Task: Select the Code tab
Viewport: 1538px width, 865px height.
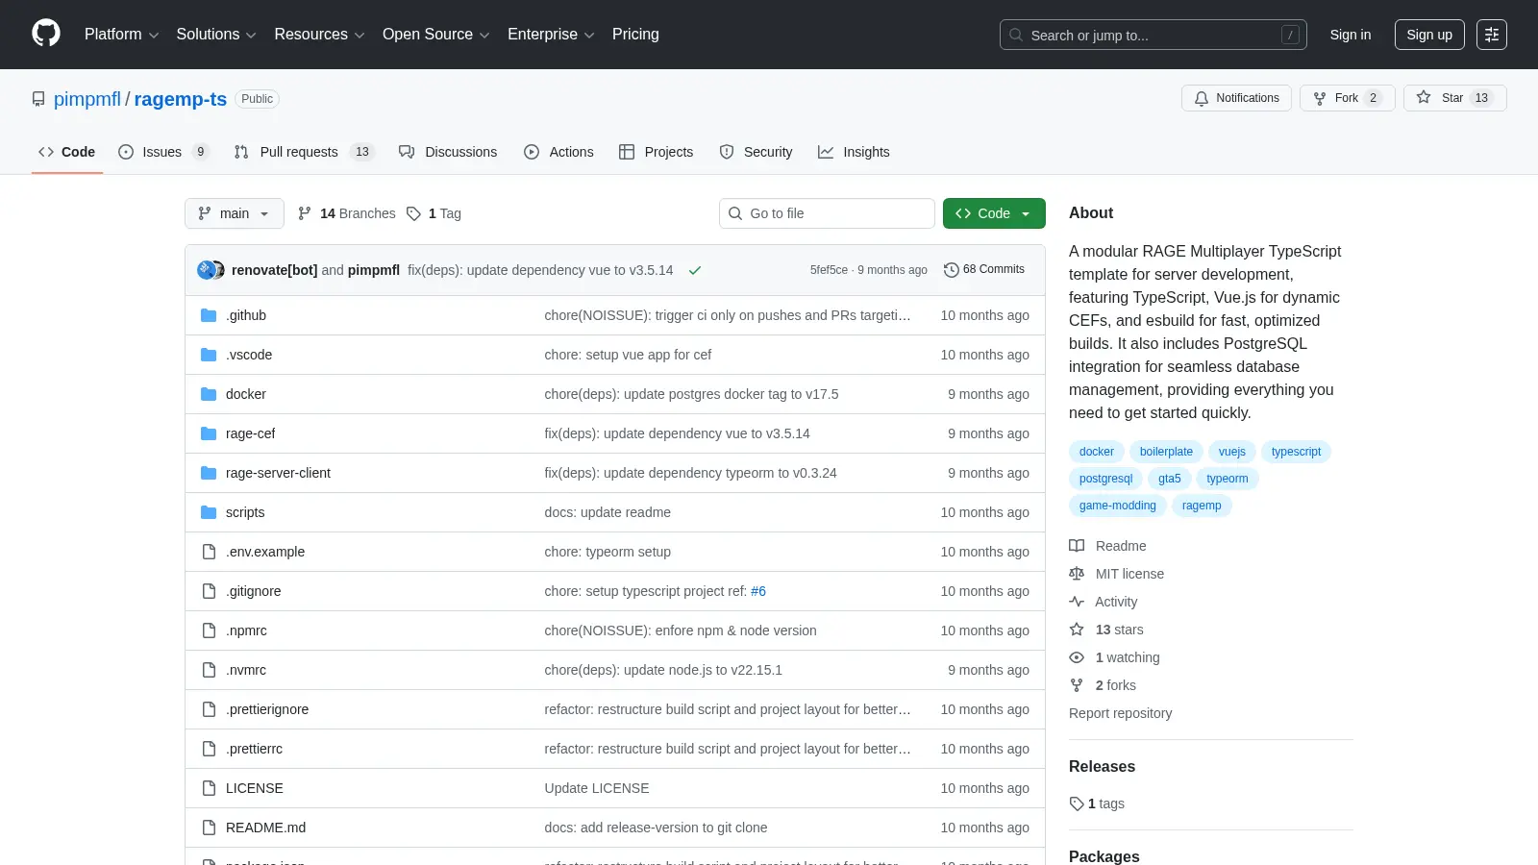Action: pyautogui.click(x=67, y=152)
